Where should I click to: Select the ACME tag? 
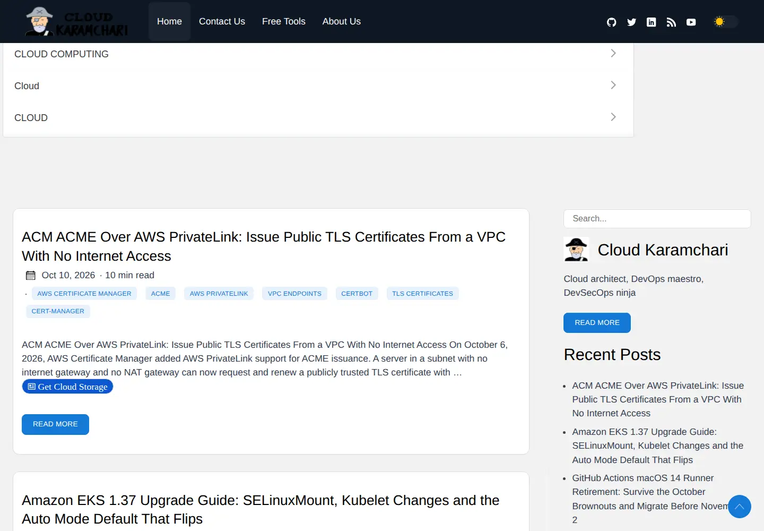click(x=161, y=294)
